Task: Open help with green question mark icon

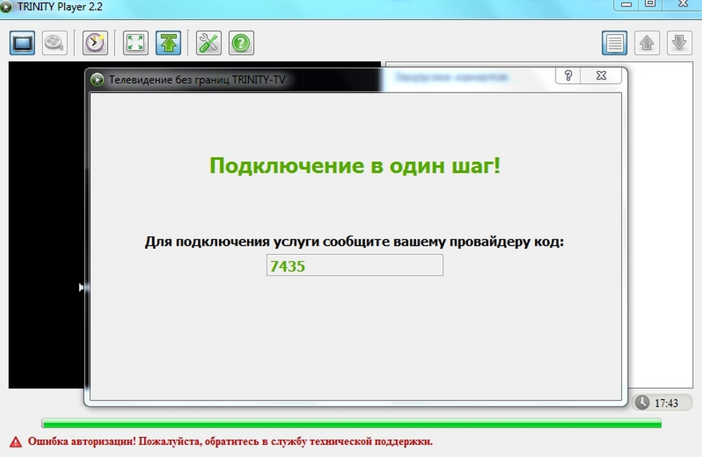Action: pyautogui.click(x=241, y=43)
